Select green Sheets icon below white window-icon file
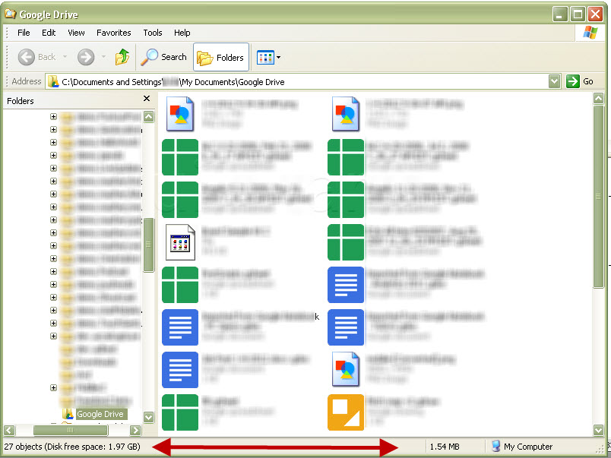The height and width of the screenshot is (458, 611). tap(179, 285)
